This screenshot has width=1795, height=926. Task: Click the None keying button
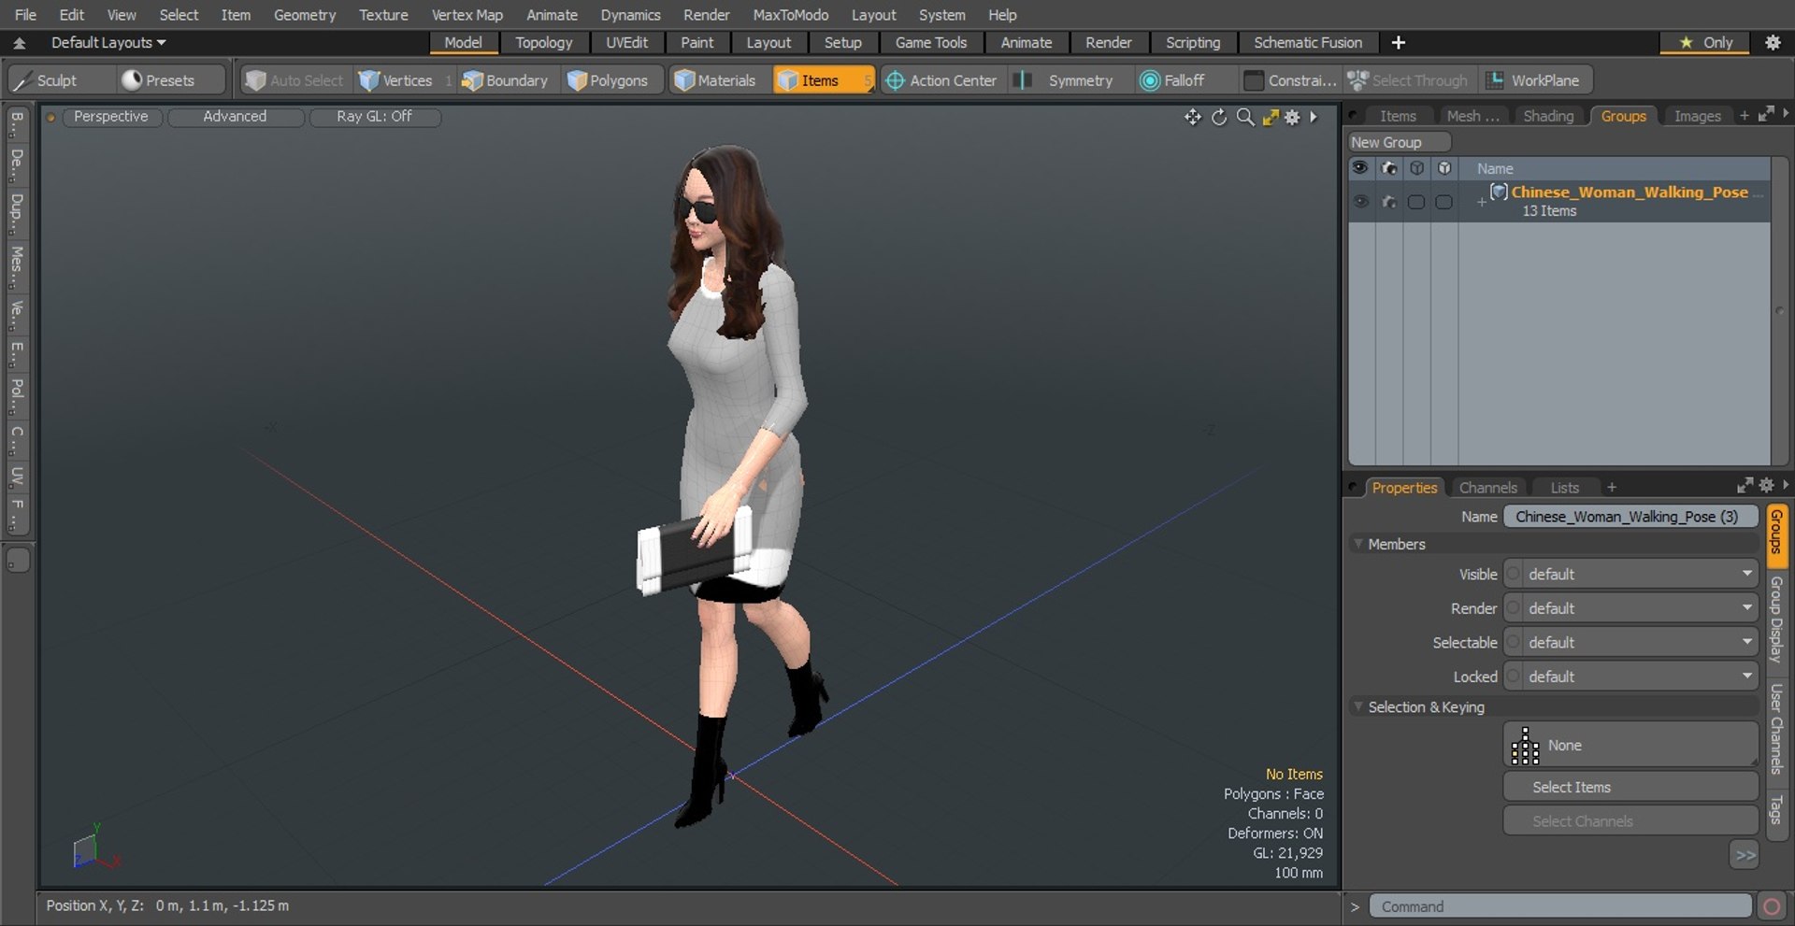click(1631, 746)
